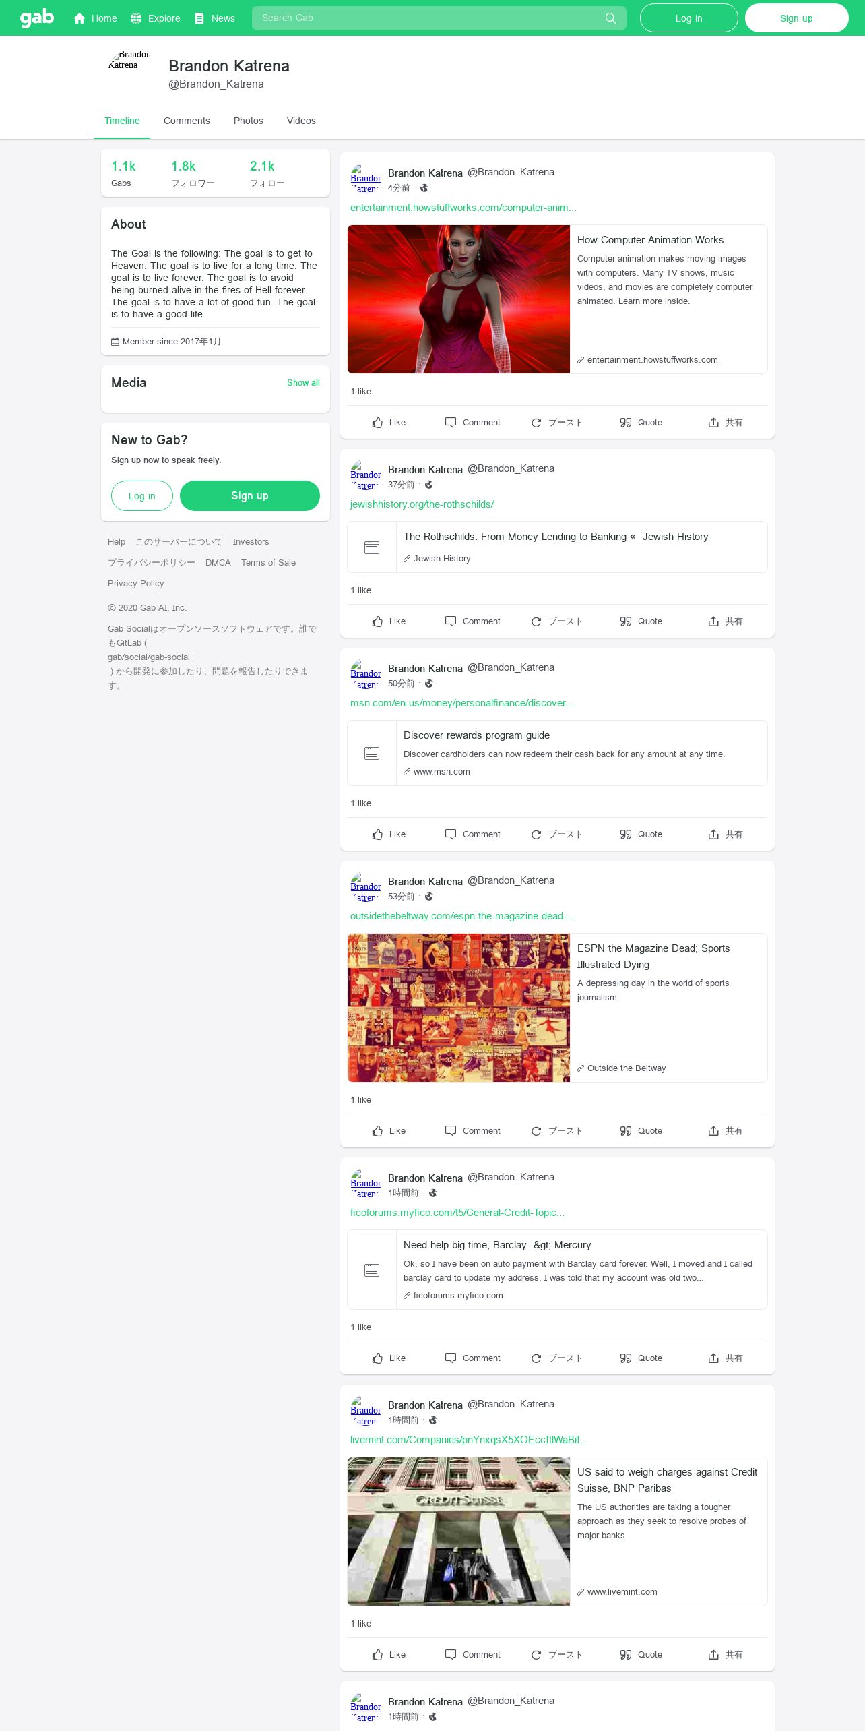
Task: Open the Gab logo homepage
Action: point(37,18)
